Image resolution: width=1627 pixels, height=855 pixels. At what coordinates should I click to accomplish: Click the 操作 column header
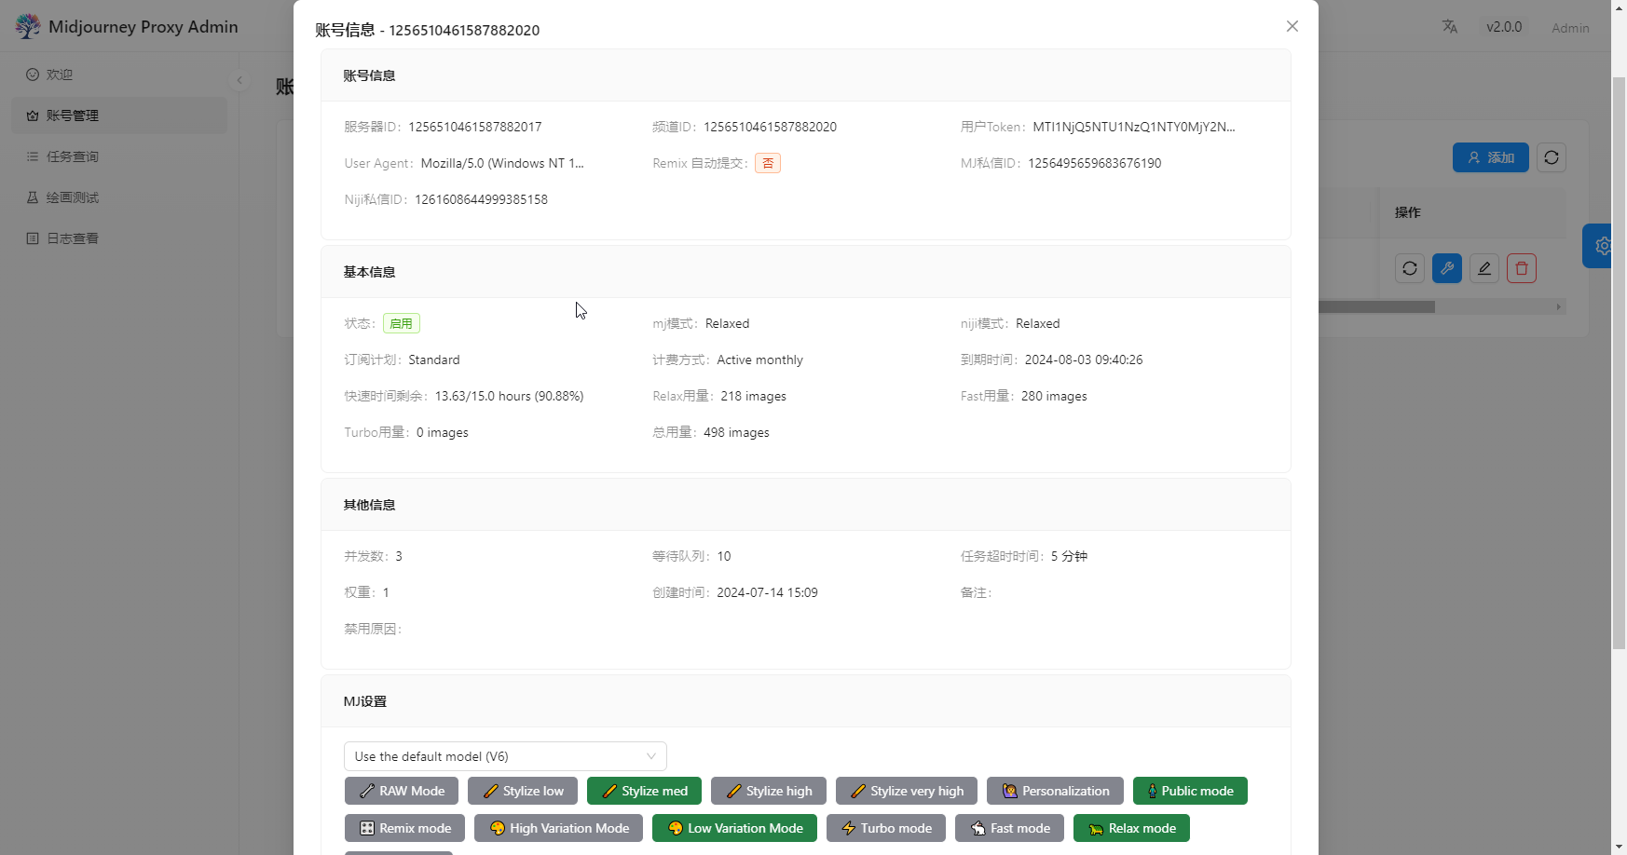1407,212
